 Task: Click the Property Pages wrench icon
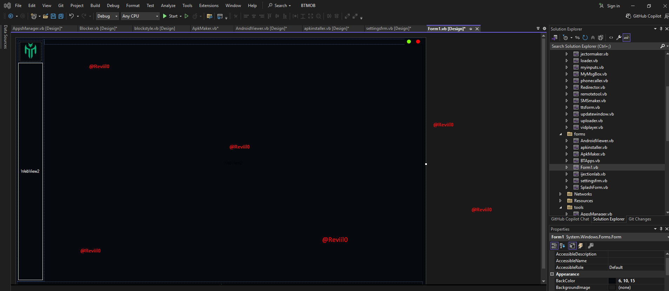click(591, 246)
